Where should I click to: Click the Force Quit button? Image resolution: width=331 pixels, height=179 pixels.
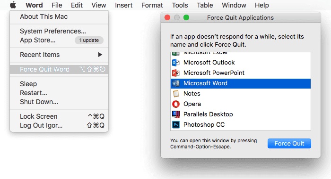[289, 144]
